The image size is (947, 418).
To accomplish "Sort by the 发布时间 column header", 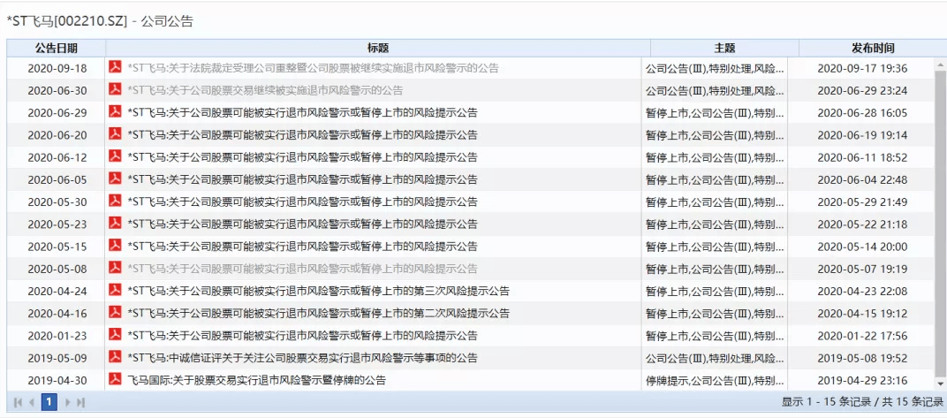I will (x=873, y=49).
